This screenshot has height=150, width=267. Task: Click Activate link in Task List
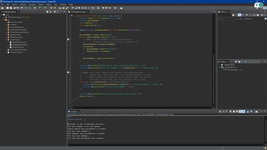[x=248, y=18]
